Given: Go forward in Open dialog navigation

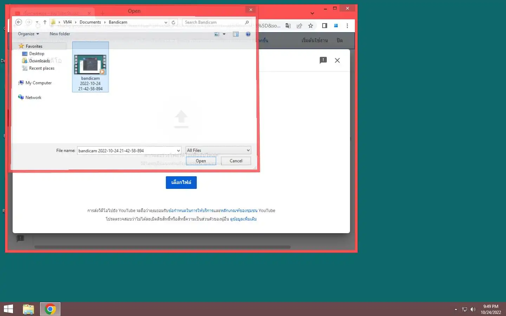Looking at the screenshot, I should [28, 22].
